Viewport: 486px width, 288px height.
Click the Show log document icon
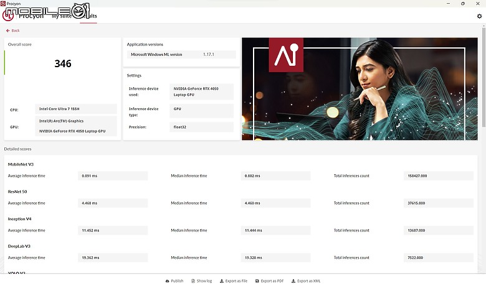193,281
